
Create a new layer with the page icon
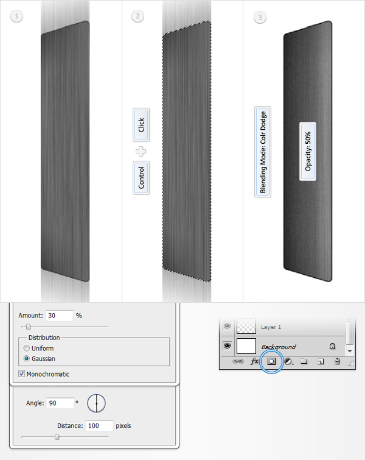coord(321,361)
